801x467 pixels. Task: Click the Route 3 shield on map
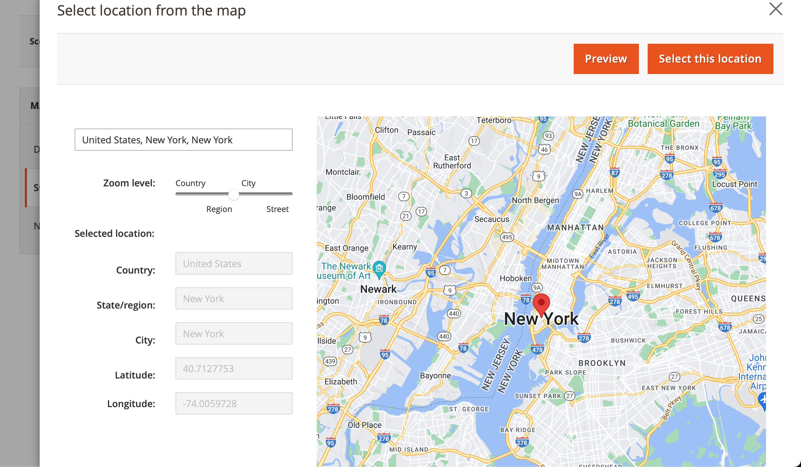click(466, 193)
